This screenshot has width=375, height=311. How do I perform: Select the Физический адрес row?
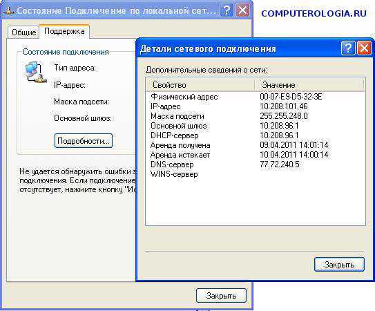click(256, 97)
